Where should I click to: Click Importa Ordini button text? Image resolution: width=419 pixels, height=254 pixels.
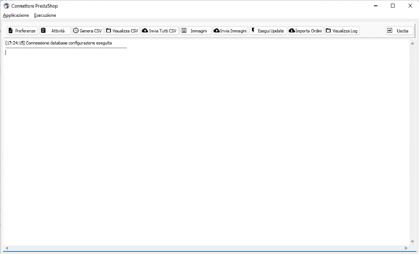pos(309,31)
